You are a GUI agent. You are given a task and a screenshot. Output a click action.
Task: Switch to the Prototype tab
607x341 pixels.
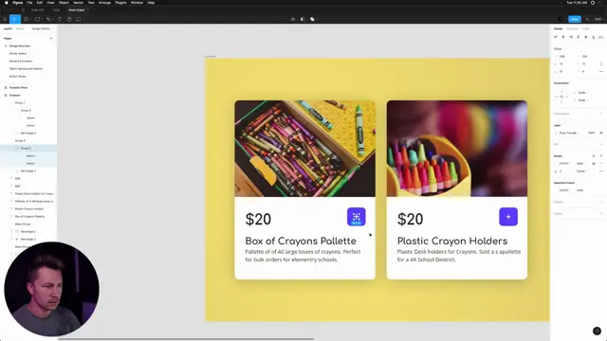[x=572, y=28]
